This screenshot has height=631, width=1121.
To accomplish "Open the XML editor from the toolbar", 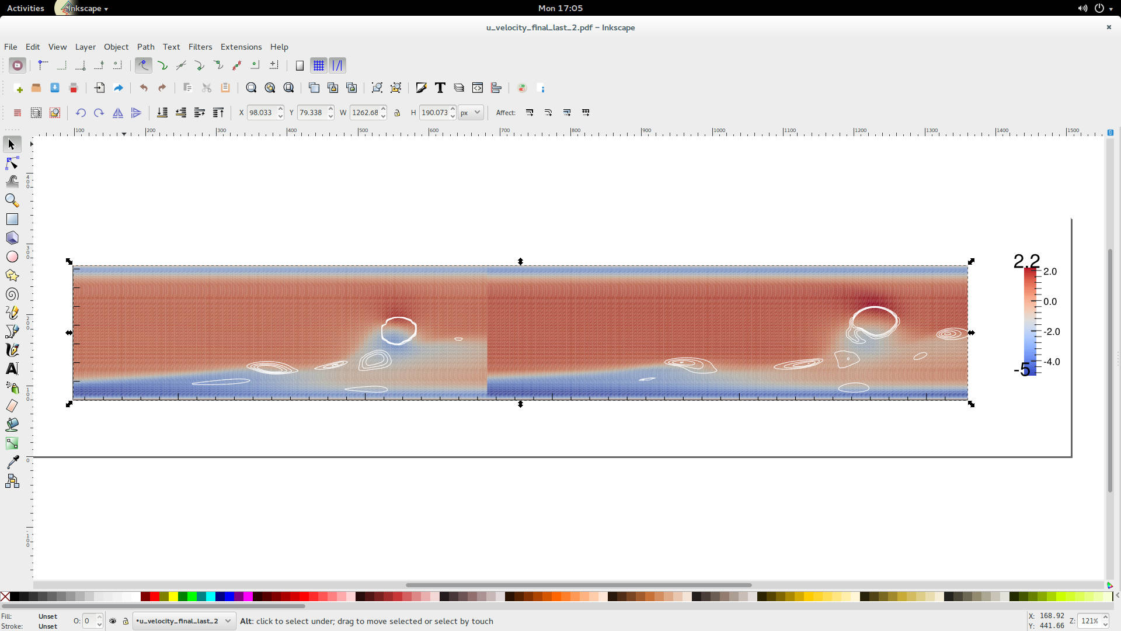I will (478, 88).
